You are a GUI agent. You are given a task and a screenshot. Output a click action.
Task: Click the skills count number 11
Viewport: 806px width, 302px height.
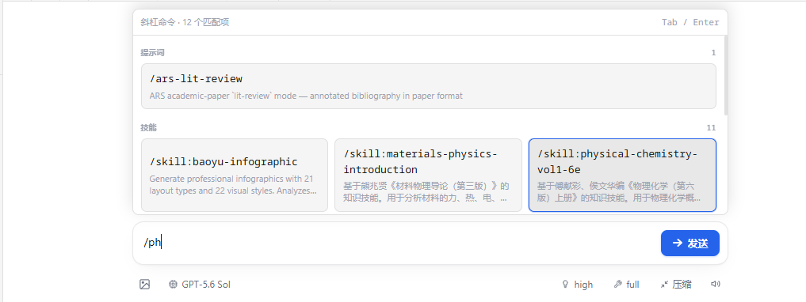click(x=711, y=127)
